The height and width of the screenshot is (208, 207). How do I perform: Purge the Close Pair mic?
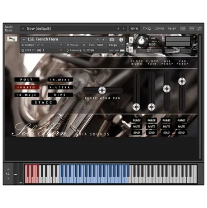pos(151,120)
